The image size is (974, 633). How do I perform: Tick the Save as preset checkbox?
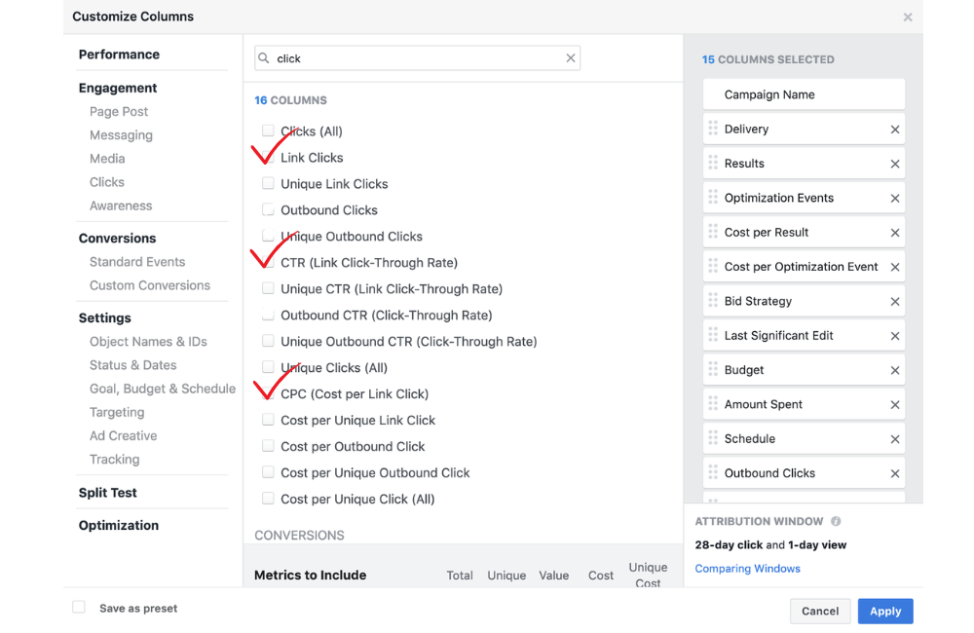[x=78, y=606]
